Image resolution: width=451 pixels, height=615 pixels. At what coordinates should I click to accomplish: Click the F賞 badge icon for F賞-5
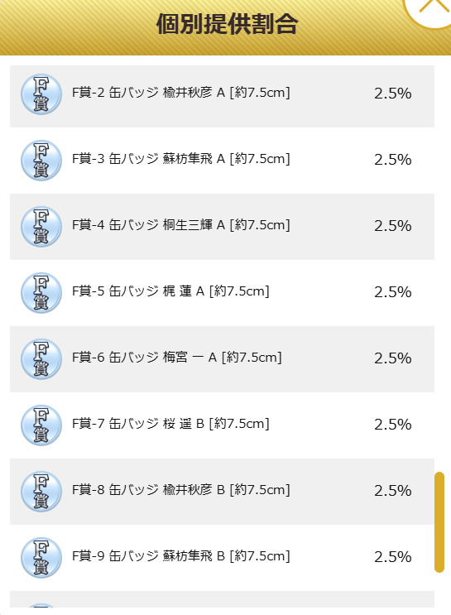(41, 293)
